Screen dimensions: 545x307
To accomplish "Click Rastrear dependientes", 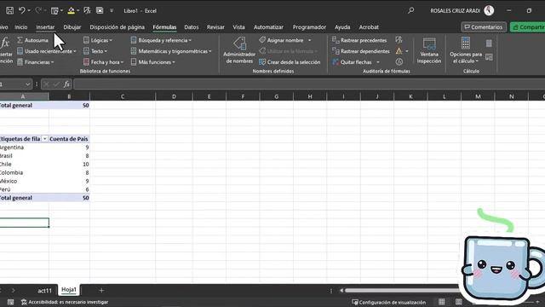I will coord(361,51).
